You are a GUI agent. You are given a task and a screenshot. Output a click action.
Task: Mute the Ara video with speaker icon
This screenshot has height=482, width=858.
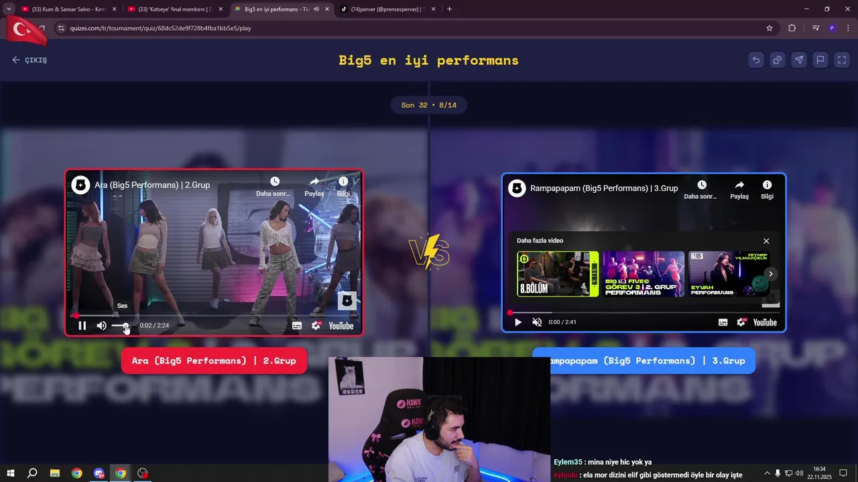[102, 326]
